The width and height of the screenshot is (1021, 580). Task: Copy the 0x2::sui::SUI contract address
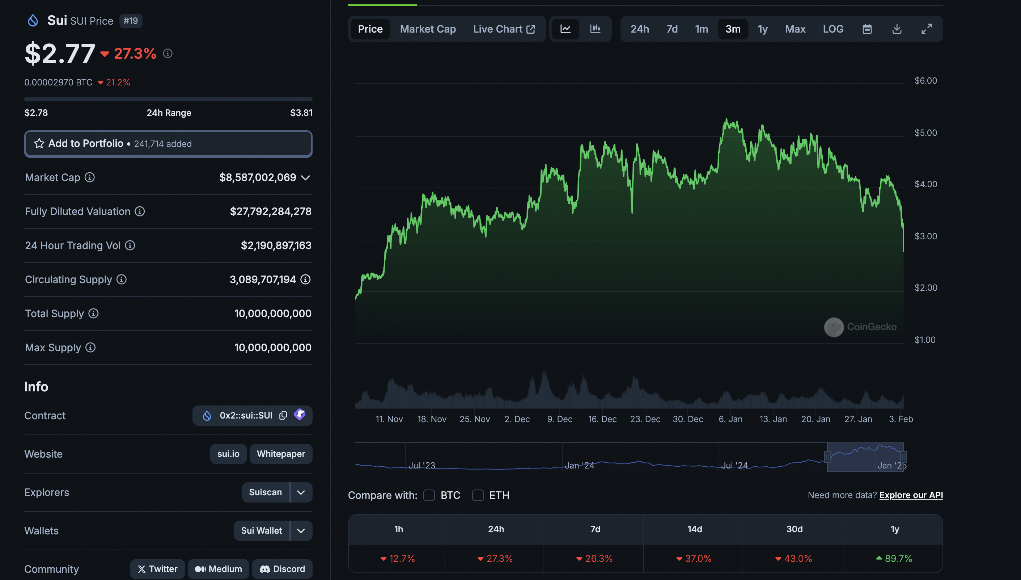pos(283,415)
